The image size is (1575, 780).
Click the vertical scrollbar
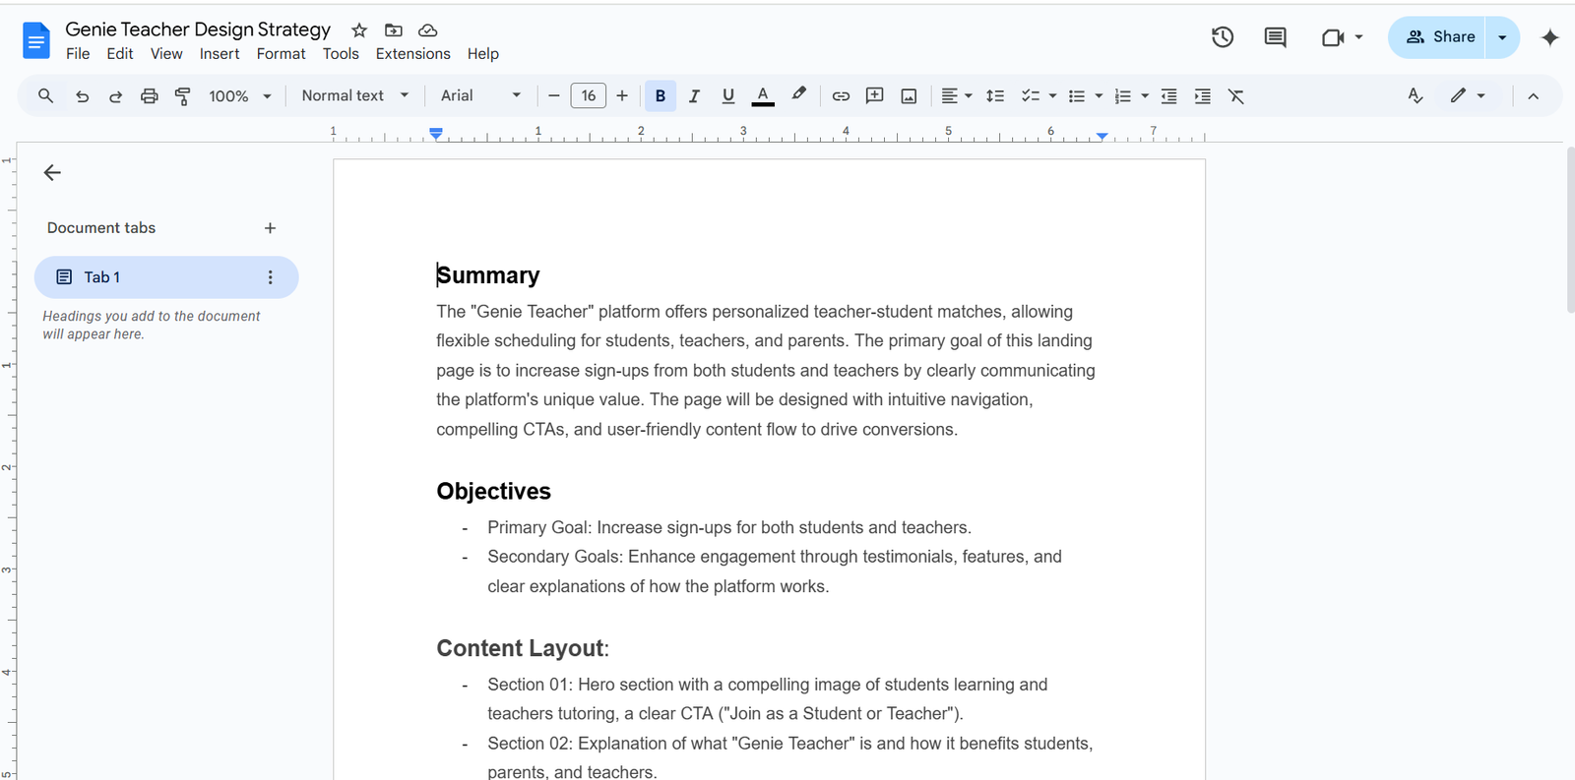pyautogui.click(x=1570, y=228)
